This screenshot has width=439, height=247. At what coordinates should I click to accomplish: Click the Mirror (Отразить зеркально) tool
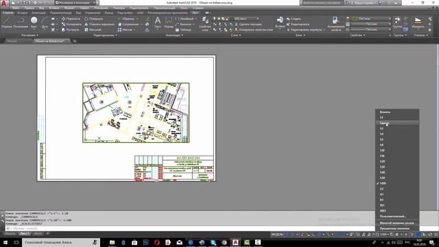coord(99,24)
